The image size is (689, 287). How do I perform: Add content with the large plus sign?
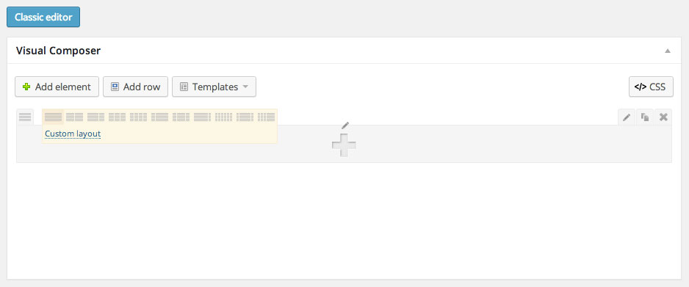pos(344,145)
